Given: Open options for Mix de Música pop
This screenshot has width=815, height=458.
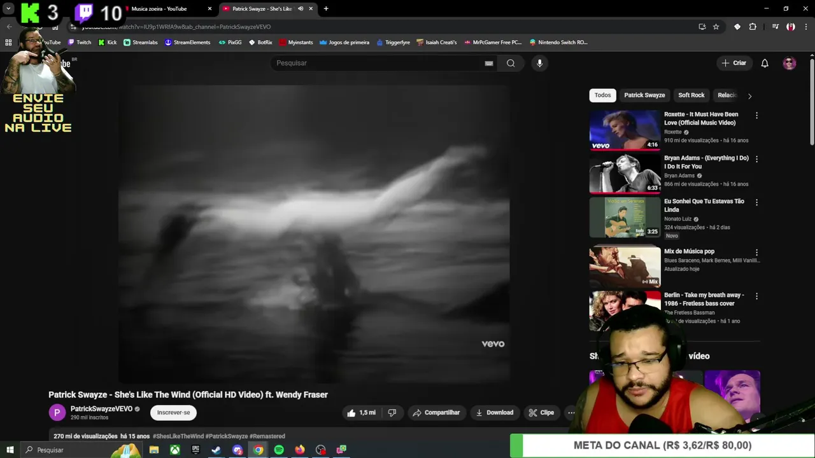Looking at the screenshot, I should coord(756,253).
